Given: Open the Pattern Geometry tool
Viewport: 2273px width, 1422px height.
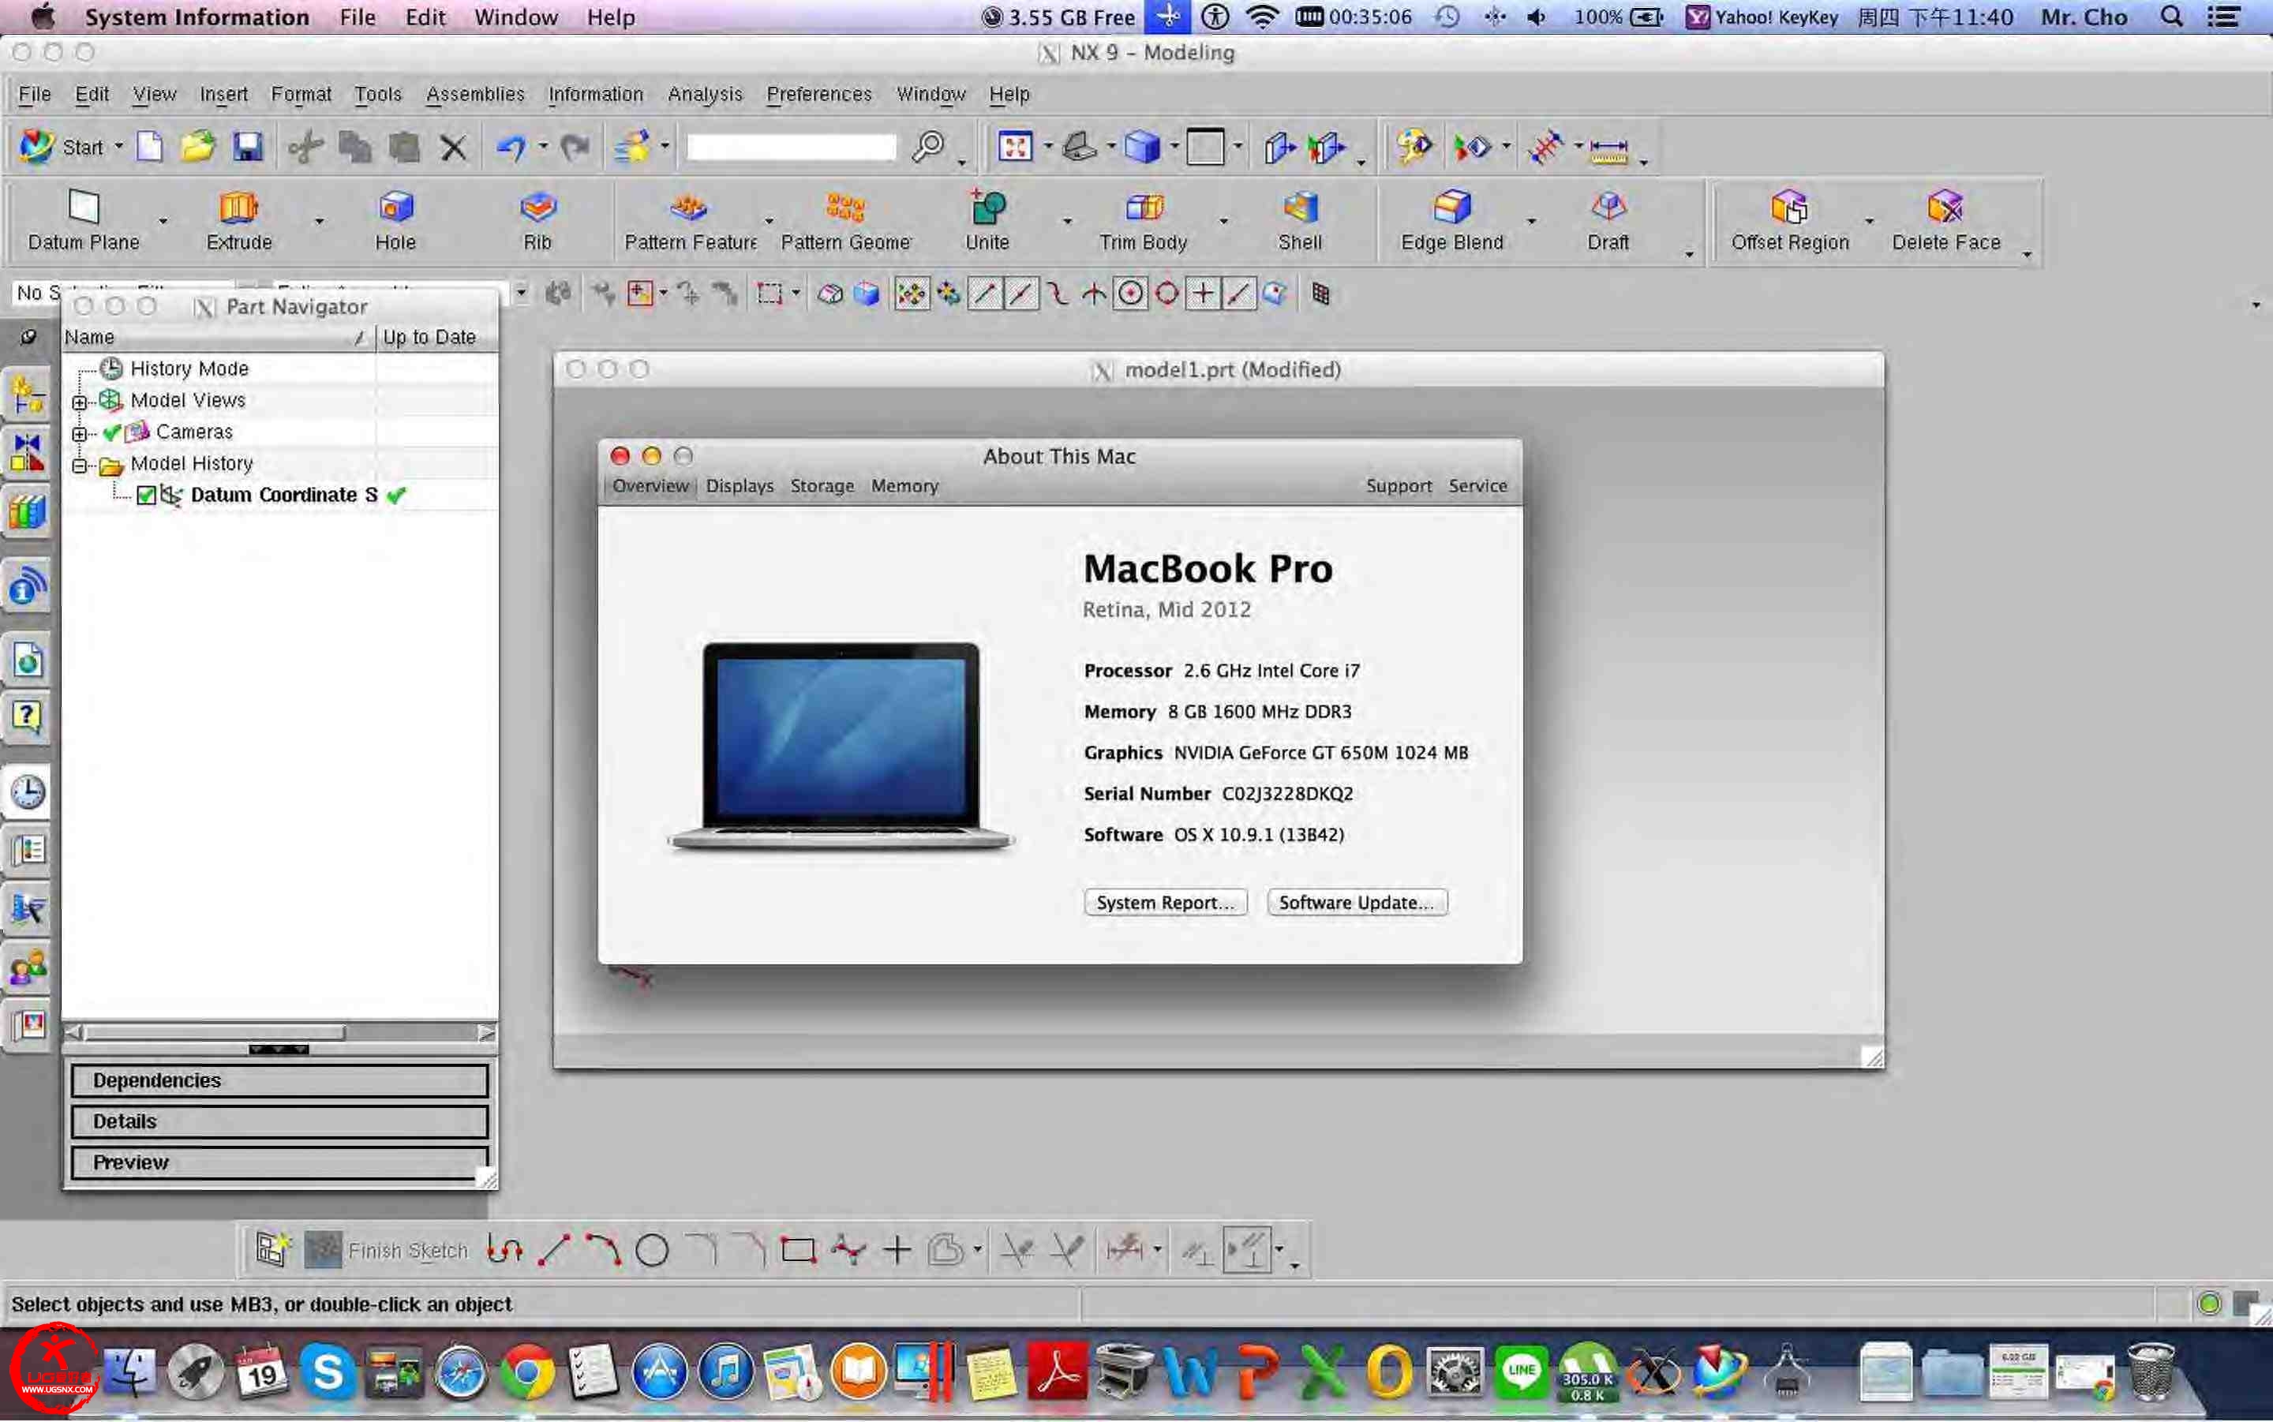Looking at the screenshot, I should coord(845,221).
